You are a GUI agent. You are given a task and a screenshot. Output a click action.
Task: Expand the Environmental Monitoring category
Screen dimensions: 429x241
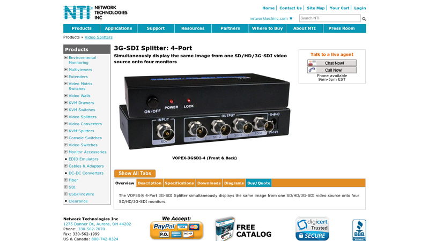(x=65, y=58)
